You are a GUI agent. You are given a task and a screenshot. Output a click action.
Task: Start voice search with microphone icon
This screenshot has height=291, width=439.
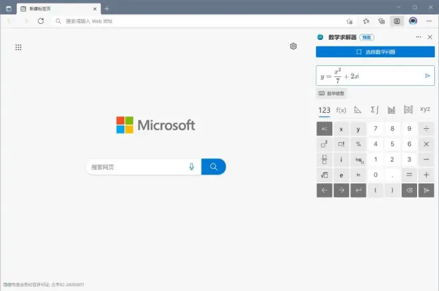(192, 167)
